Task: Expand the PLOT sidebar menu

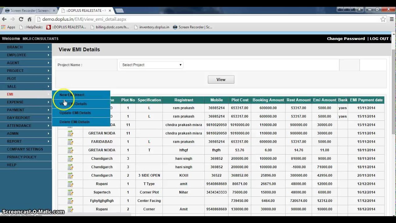Action: (x=26, y=78)
